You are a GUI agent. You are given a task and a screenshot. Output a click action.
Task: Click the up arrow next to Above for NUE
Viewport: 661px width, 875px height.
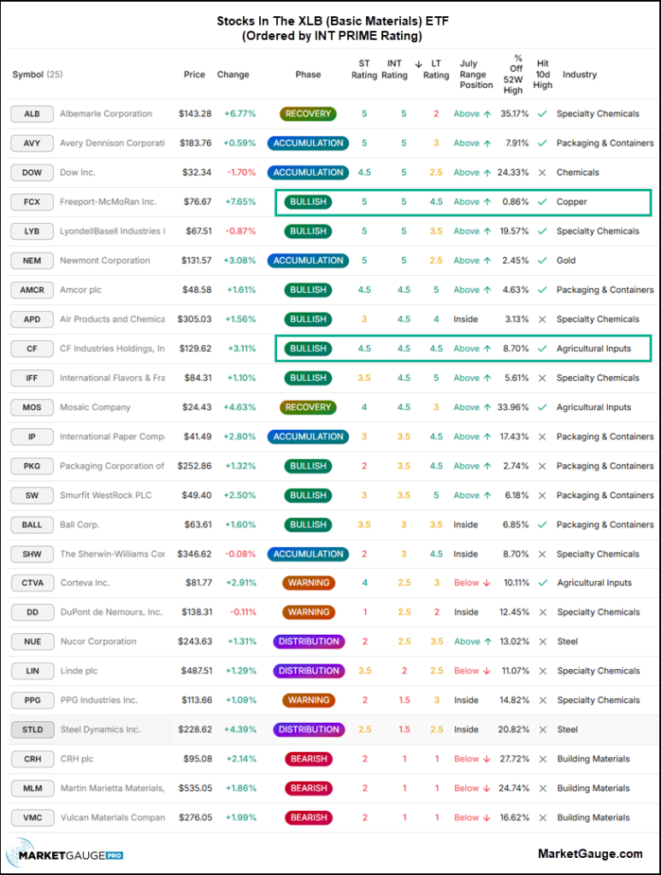(x=488, y=642)
